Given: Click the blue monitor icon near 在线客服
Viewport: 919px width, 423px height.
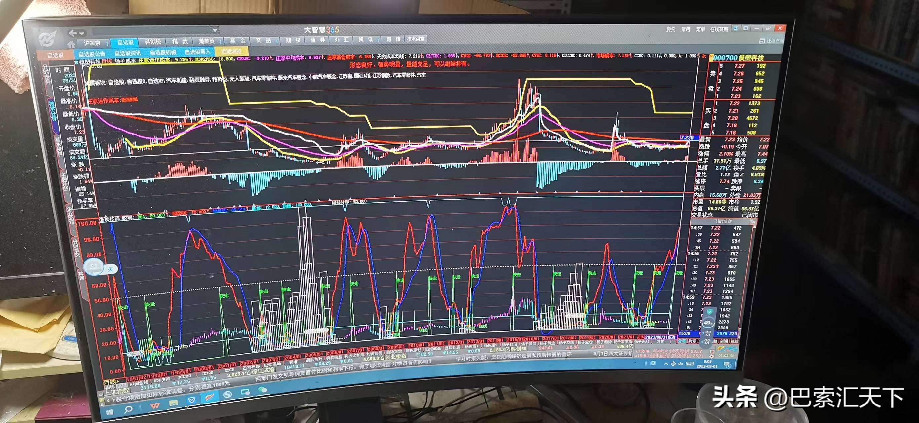Looking at the screenshot, I should [736, 28].
